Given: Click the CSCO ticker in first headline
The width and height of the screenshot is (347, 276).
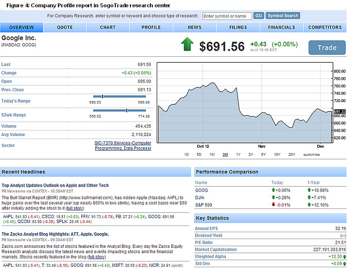Looking at the screenshot, I should click(49, 217).
